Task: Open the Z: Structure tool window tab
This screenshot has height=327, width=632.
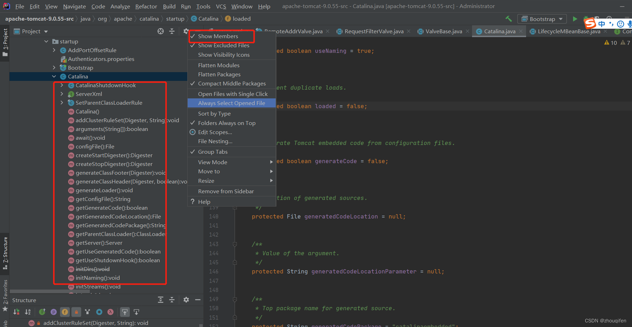Action: (5, 253)
